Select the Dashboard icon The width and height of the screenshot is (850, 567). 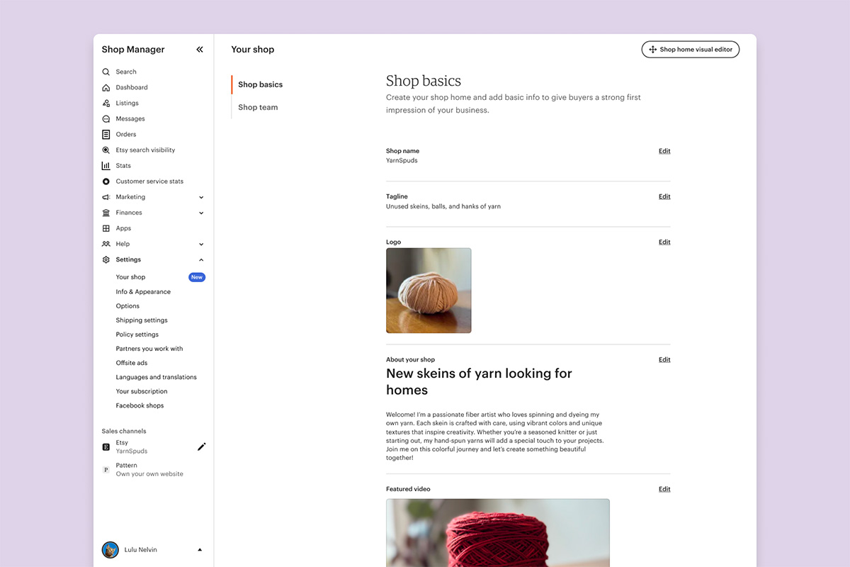tap(105, 87)
